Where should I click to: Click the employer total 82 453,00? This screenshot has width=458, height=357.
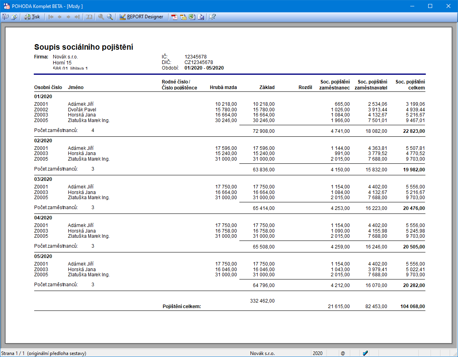tap(376, 307)
